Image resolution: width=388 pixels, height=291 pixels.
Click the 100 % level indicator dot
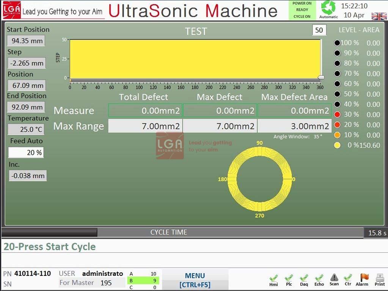tap(337, 43)
